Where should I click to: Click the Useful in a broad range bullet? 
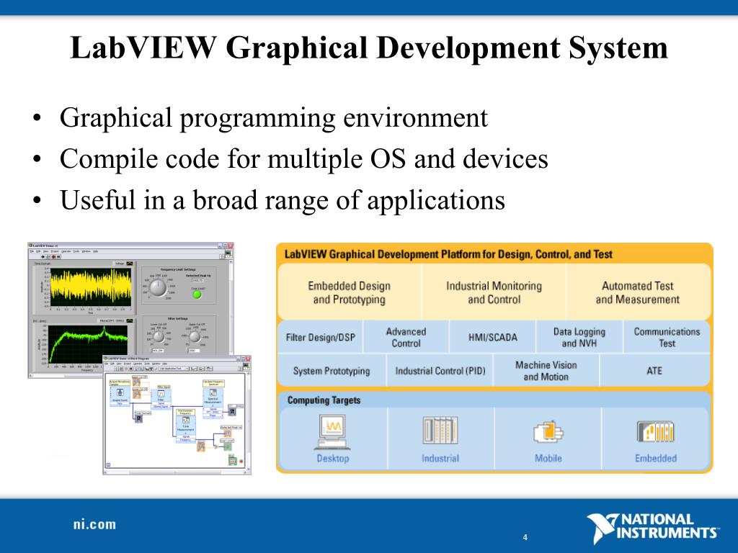283,200
